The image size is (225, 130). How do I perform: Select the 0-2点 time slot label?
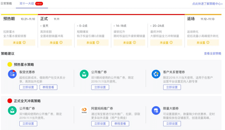[83, 26]
